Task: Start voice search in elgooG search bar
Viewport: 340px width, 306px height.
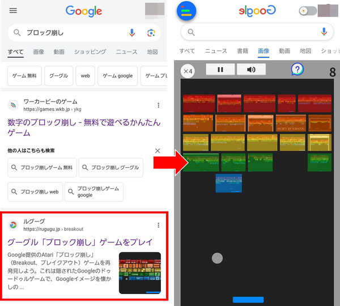Action: [324, 32]
